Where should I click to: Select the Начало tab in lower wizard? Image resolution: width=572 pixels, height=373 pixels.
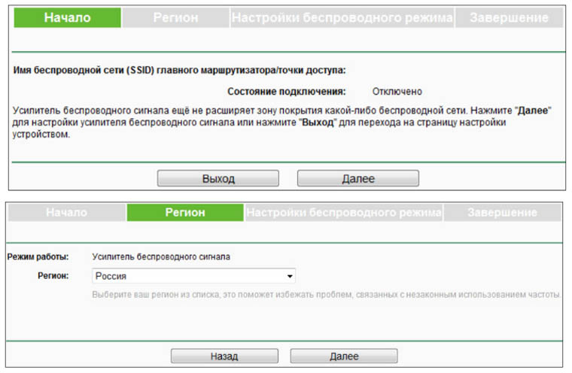point(67,212)
